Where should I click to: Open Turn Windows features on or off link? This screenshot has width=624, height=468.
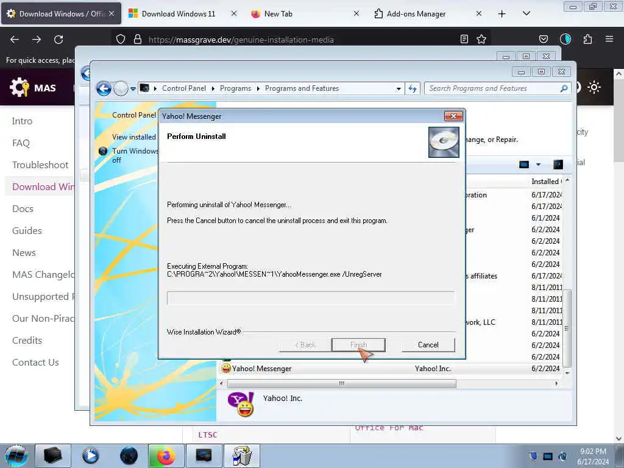click(135, 155)
